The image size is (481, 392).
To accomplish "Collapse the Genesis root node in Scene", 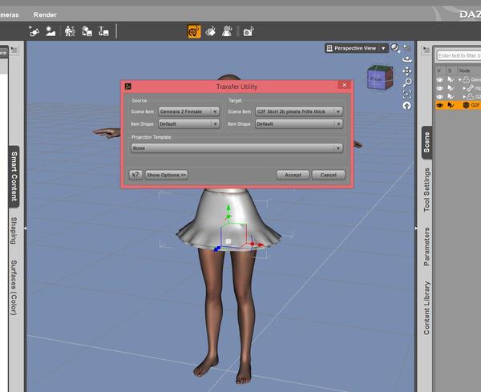I will [x=460, y=79].
